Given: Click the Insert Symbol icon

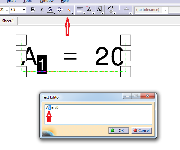Looking at the screenshot, I should (111, 9).
